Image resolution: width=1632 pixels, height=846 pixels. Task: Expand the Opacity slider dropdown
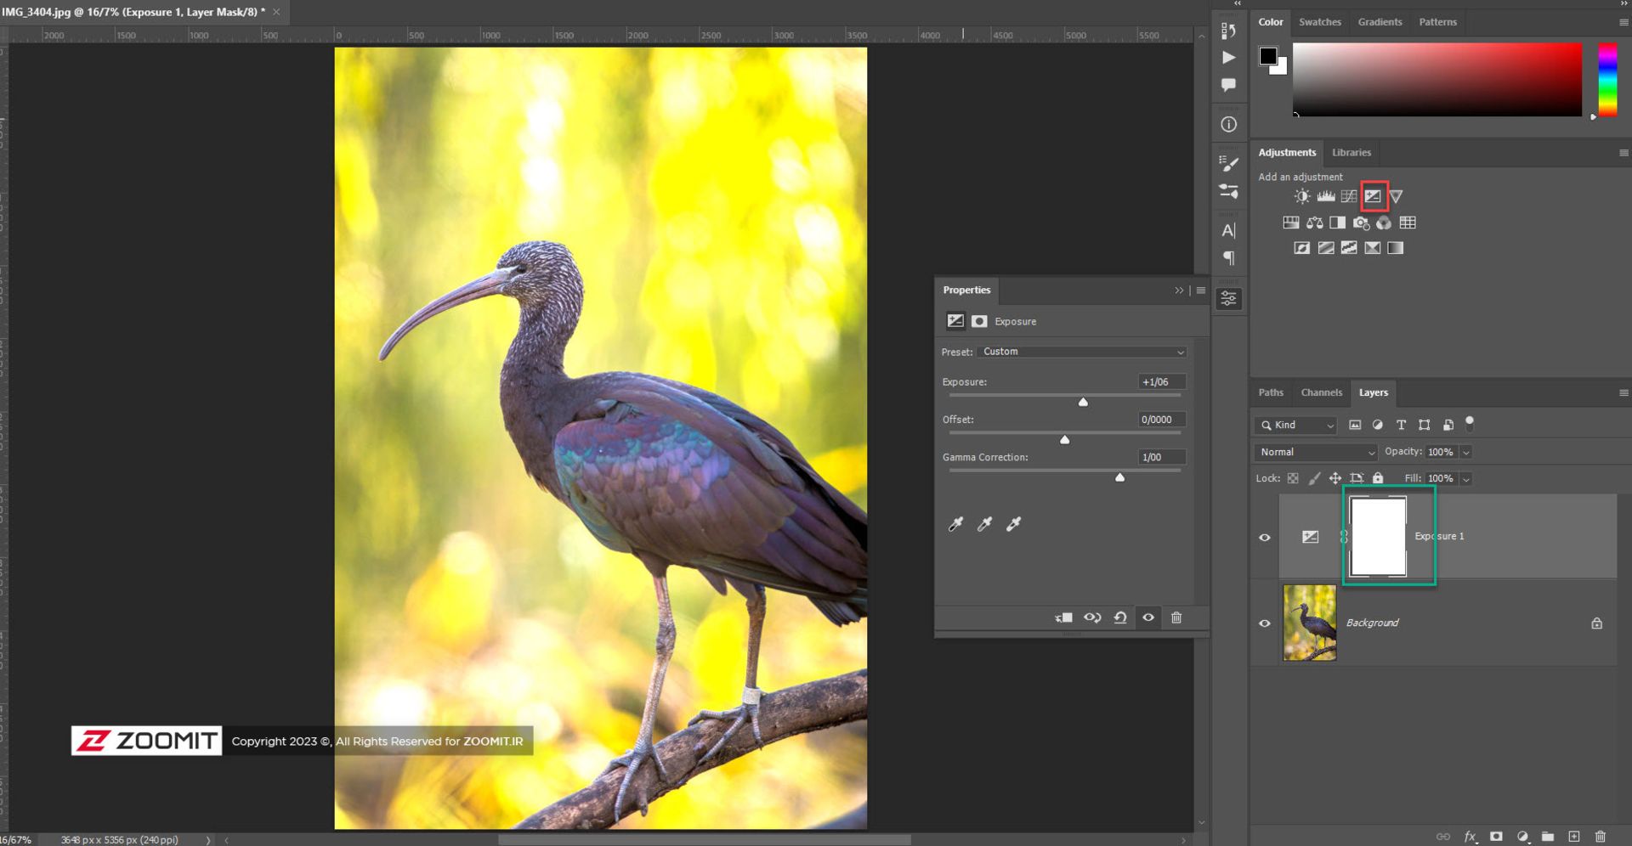1466,453
